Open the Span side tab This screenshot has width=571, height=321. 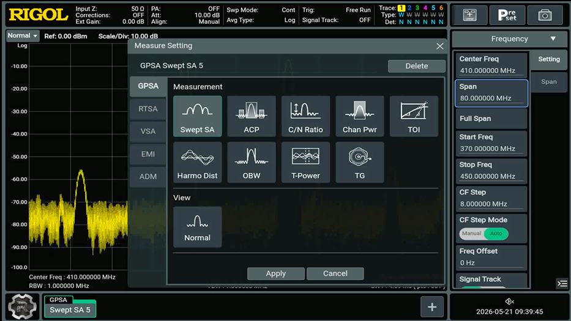(549, 82)
